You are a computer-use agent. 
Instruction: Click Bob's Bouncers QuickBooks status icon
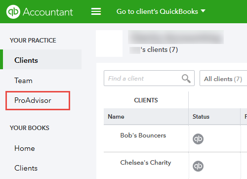point(198,139)
